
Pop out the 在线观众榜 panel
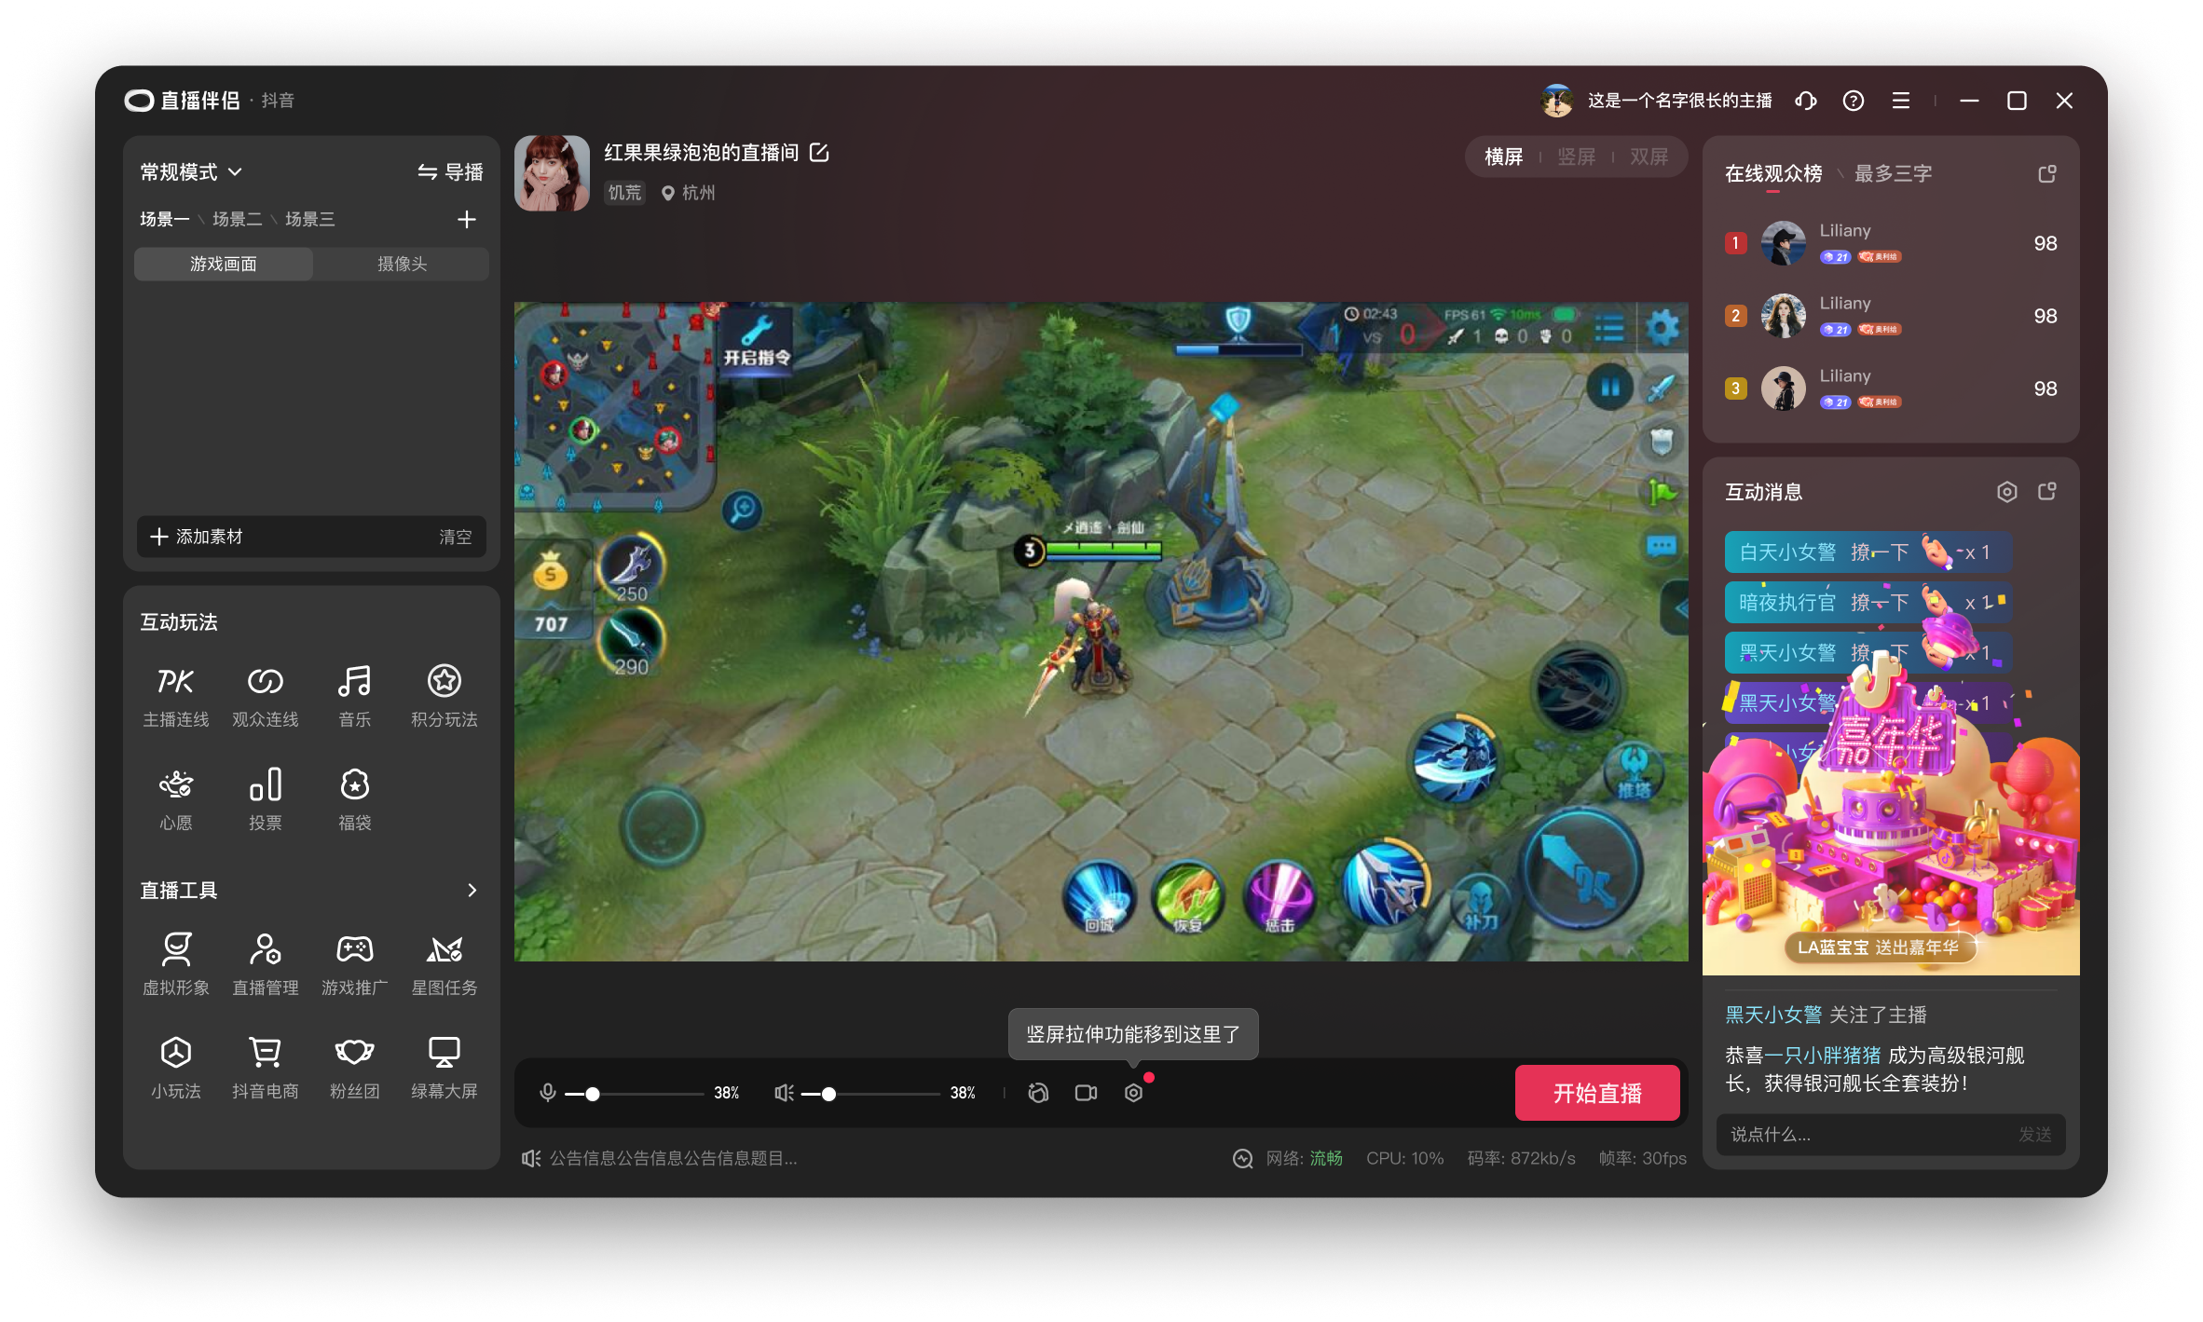2046,174
